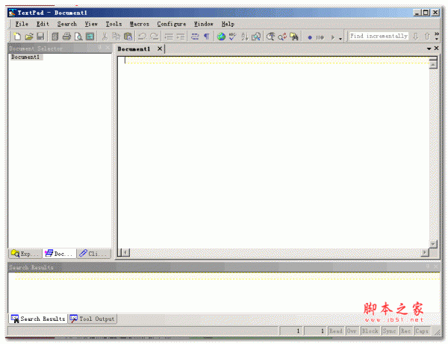The image size is (448, 344).
Task: Select Document1 in Document Selector list
Action: coord(25,57)
